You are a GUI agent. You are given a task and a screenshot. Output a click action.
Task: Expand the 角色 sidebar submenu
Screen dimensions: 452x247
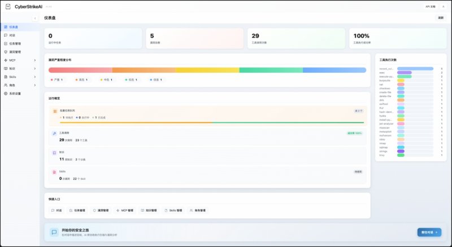point(35,85)
